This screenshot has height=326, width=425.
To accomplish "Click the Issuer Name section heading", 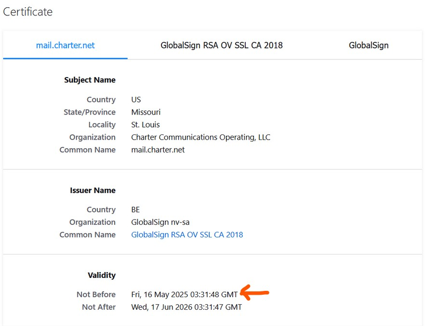I will [x=93, y=190].
